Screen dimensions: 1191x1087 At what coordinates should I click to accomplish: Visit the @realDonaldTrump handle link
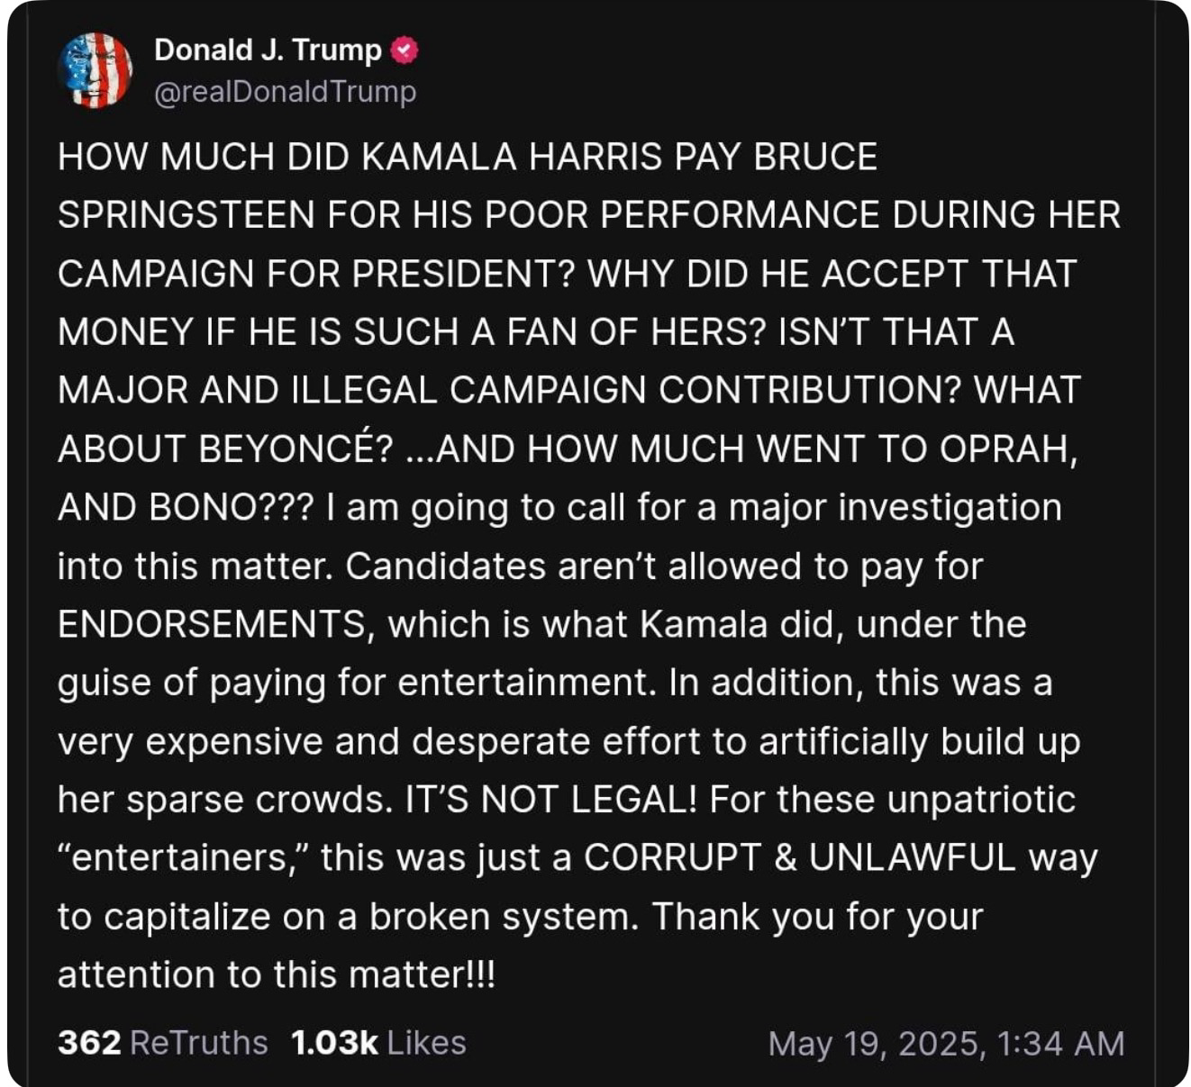point(285,92)
